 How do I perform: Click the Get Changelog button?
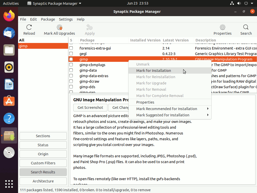118,108
